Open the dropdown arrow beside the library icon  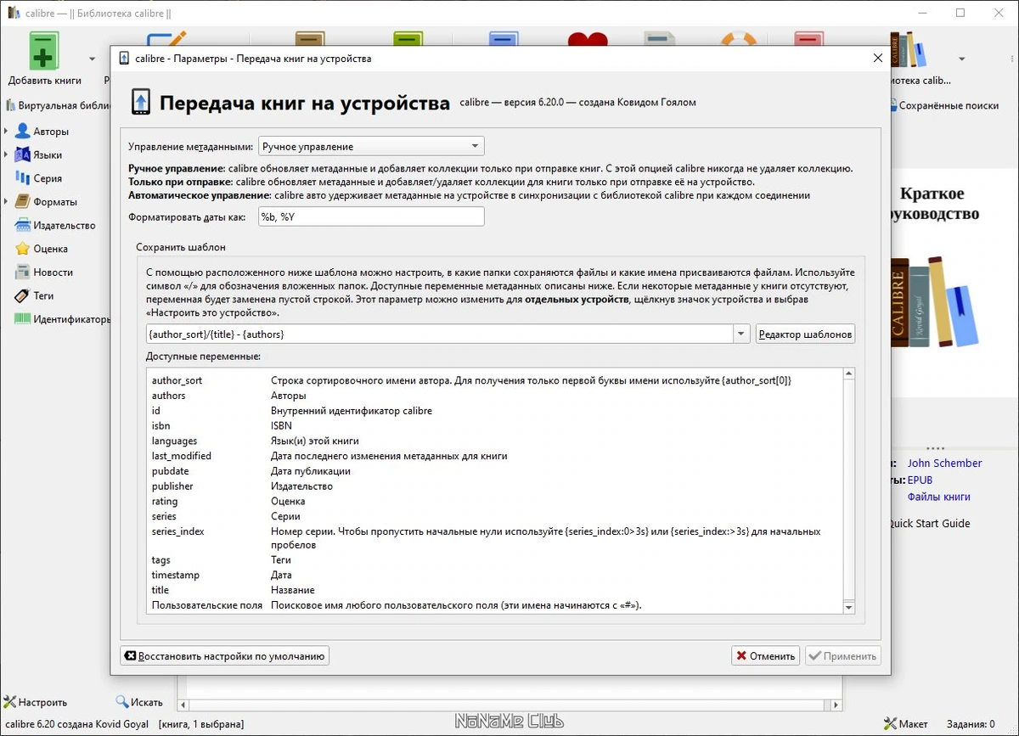962,59
